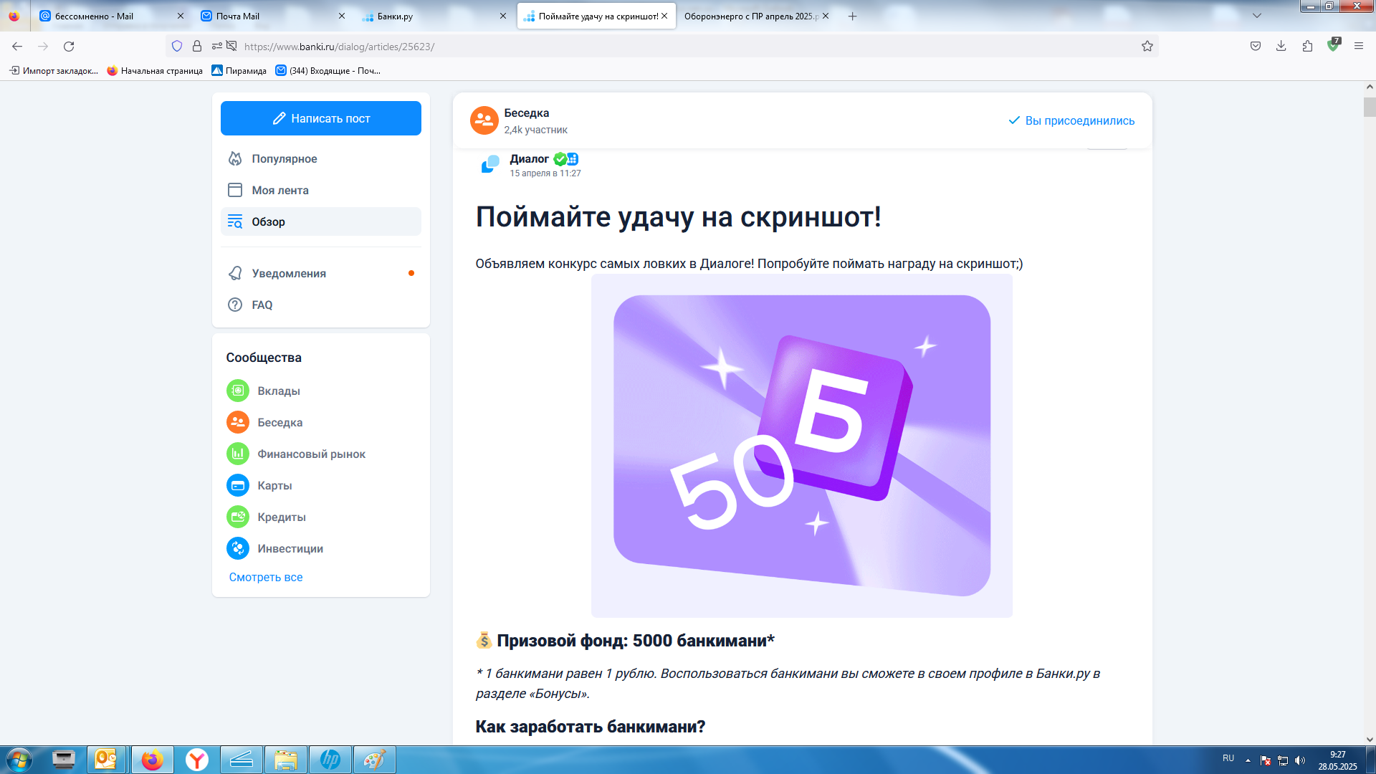
Task: Switch to Банки.ру tab
Action: click(x=434, y=16)
